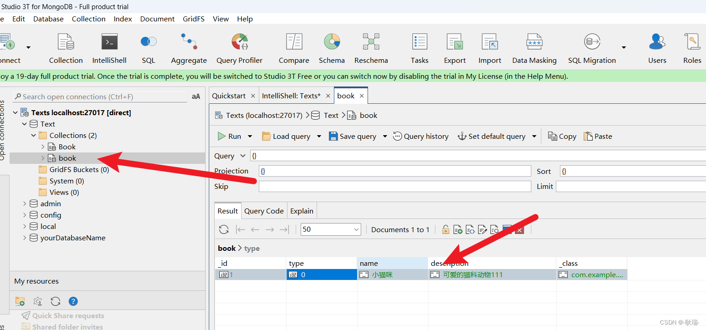Screen dimensions: 706x330
Task: Click the gear user settings icon under My resources
Action: (x=38, y=301)
